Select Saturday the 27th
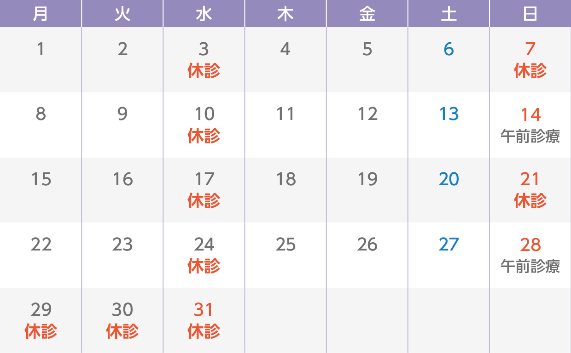Image resolution: width=571 pixels, height=353 pixels. click(x=449, y=245)
